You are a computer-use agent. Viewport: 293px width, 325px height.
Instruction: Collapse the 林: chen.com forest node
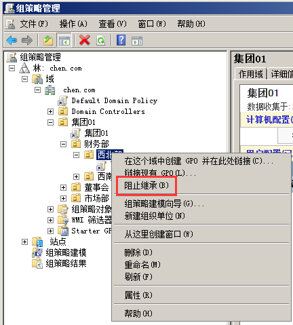[12, 69]
